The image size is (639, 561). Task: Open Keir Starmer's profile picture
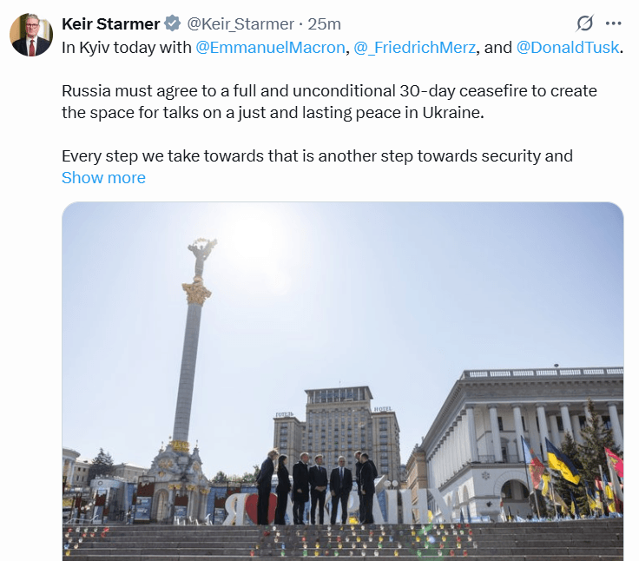(31, 34)
